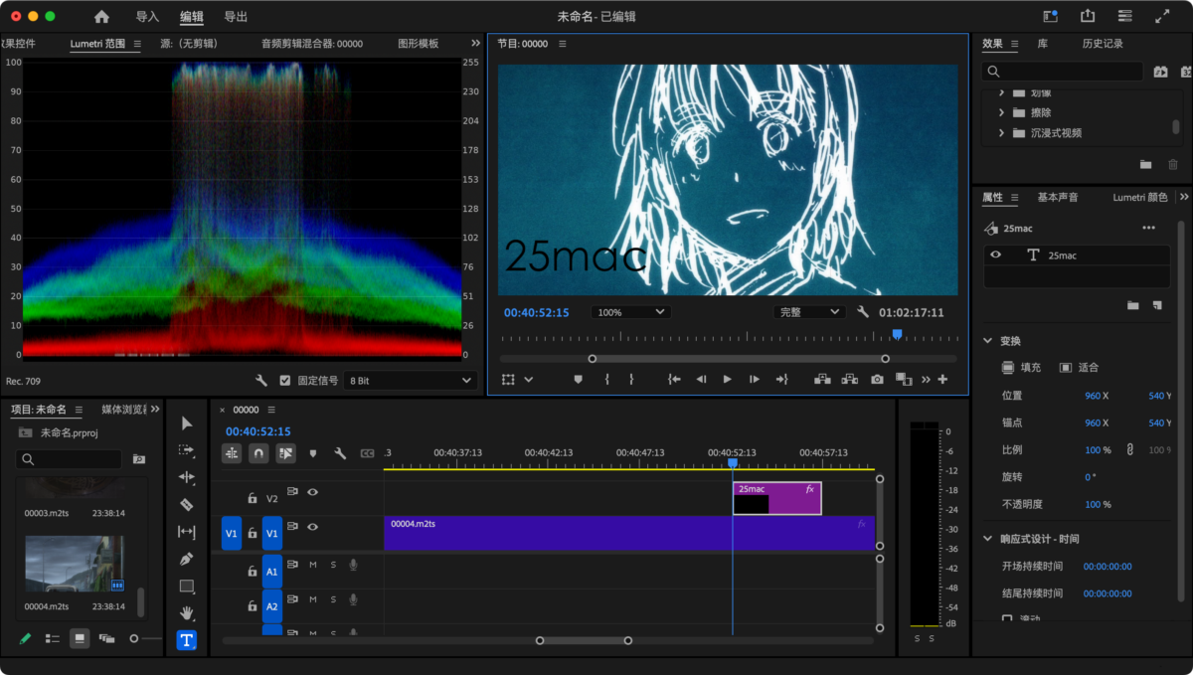Screen dimensions: 1193x675
Task: Toggle the clamp signal checkbox
Action: coord(285,381)
